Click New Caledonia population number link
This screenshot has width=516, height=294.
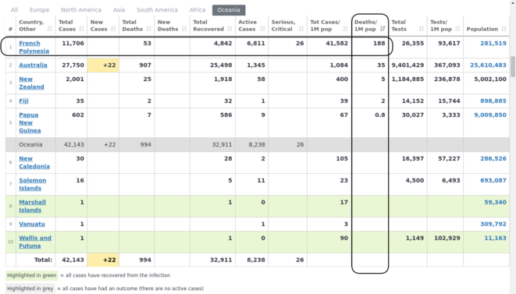pyautogui.click(x=493, y=158)
